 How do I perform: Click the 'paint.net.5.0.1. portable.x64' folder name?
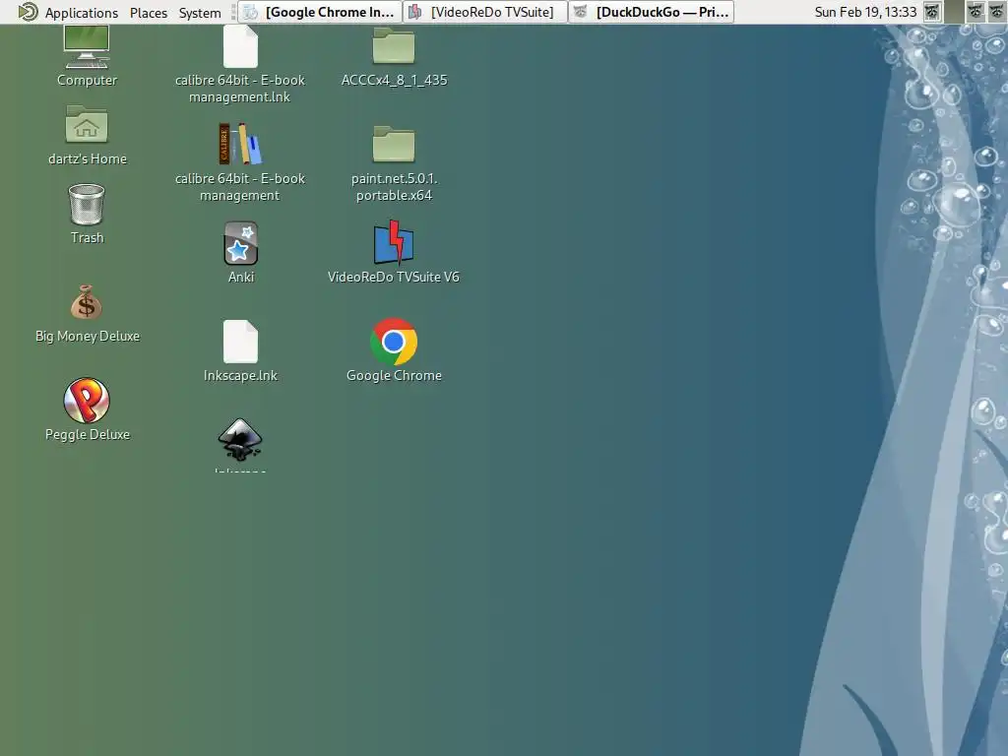394,187
